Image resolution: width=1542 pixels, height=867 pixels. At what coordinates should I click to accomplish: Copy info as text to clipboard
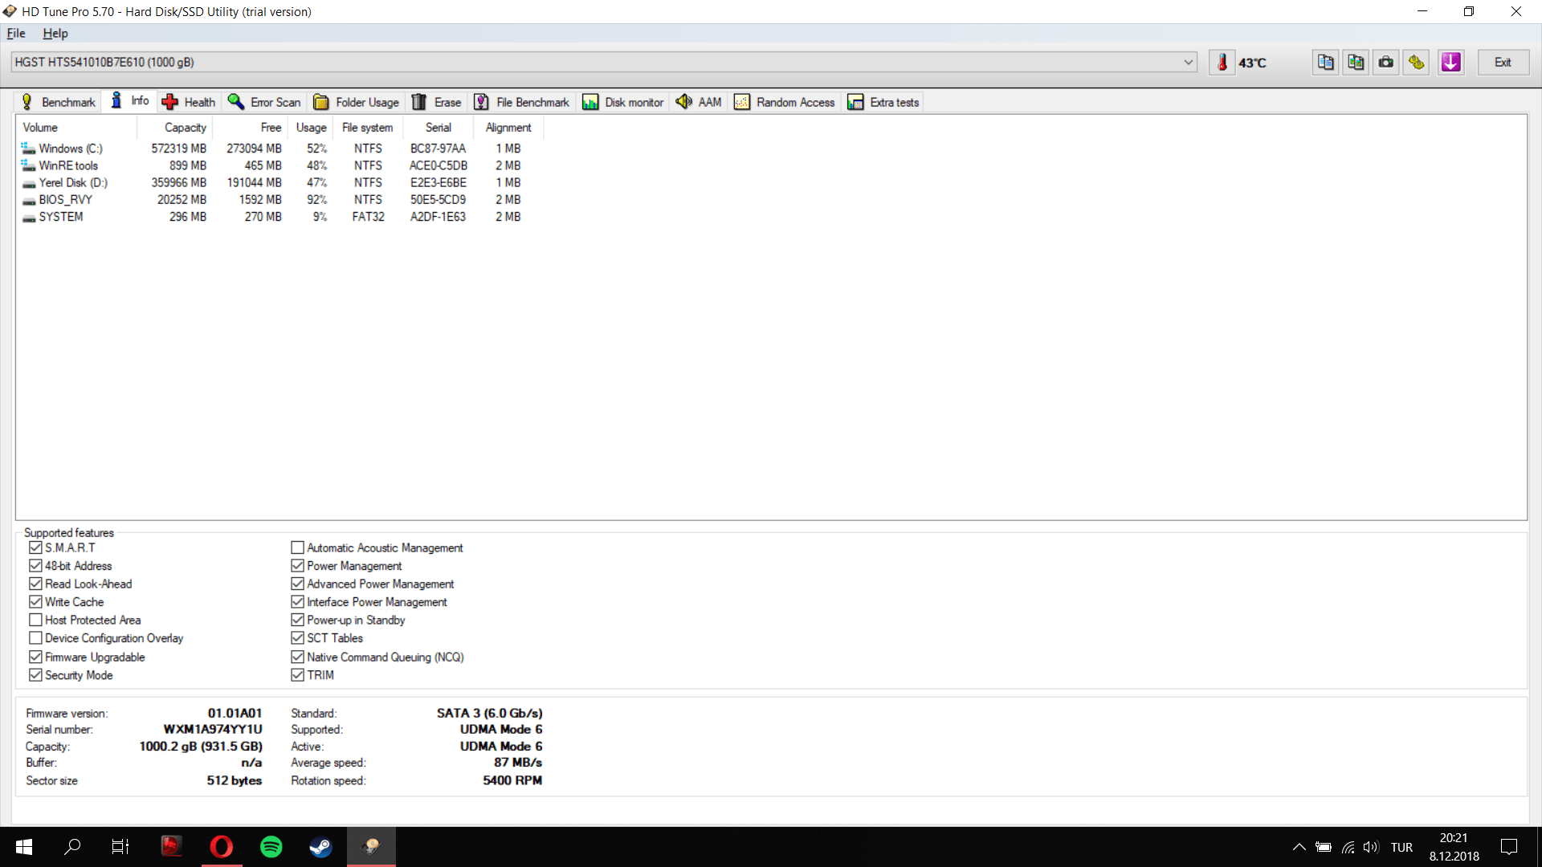coord(1325,63)
